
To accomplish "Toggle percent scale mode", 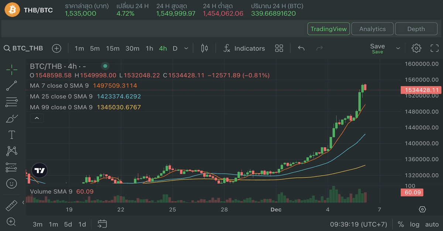I will coord(401,224).
